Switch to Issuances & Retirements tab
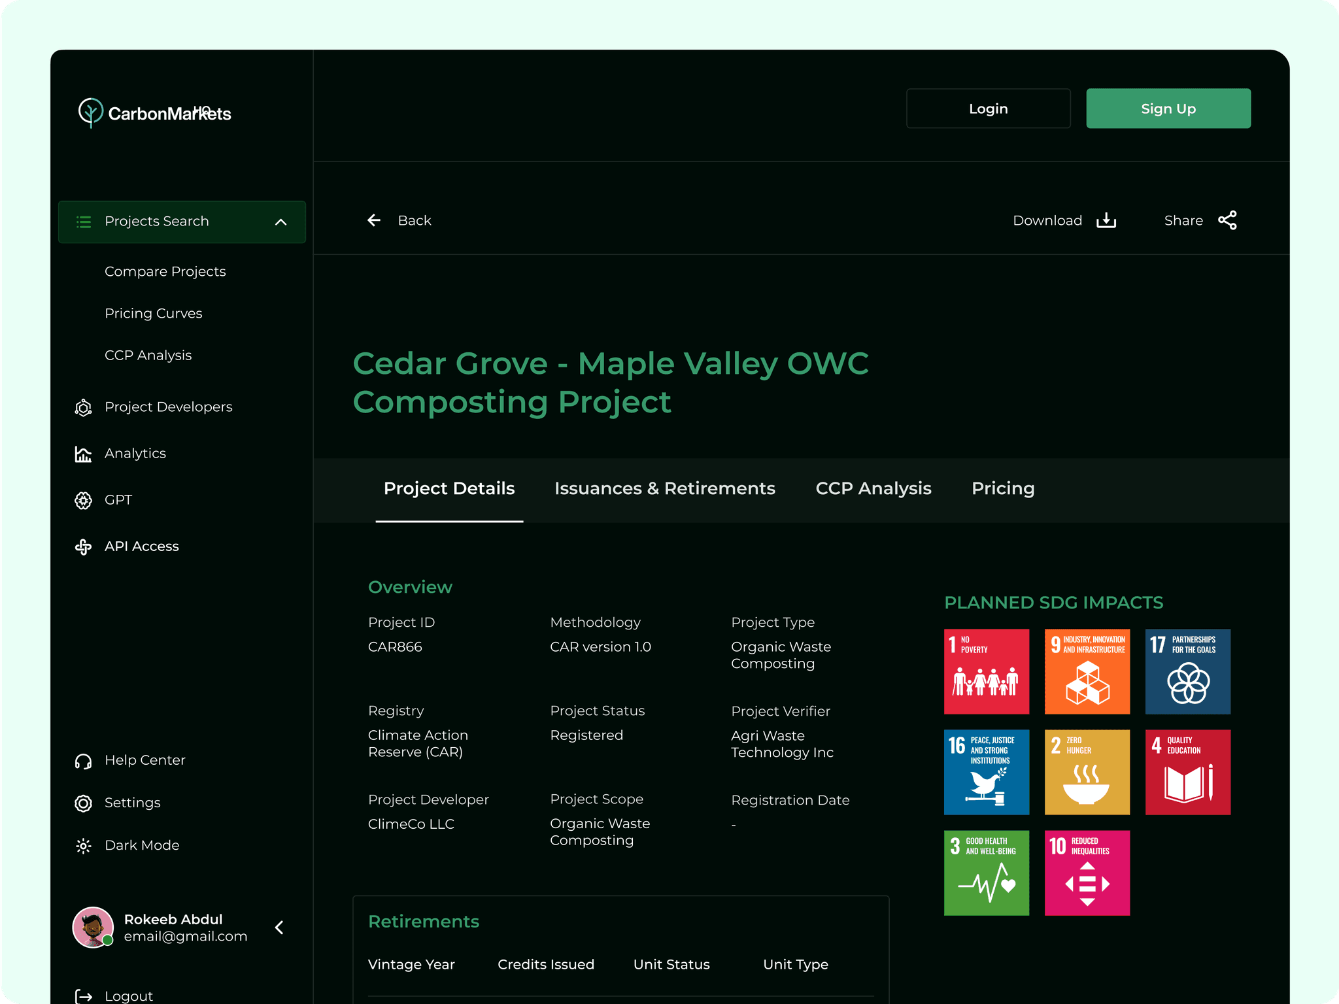The height and width of the screenshot is (1004, 1339). point(664,489)
